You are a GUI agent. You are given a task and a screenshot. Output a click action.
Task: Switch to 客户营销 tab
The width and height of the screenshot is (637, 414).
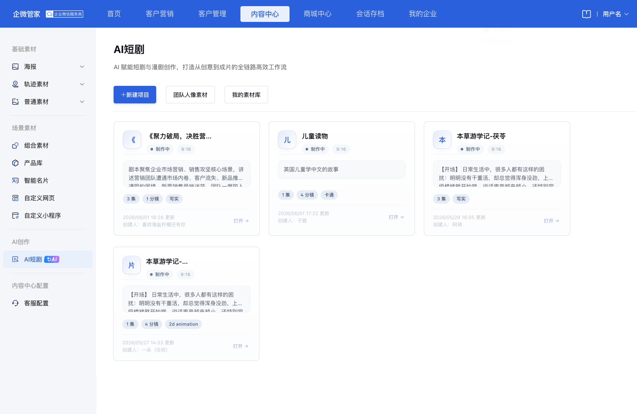[x=160, y=14]
